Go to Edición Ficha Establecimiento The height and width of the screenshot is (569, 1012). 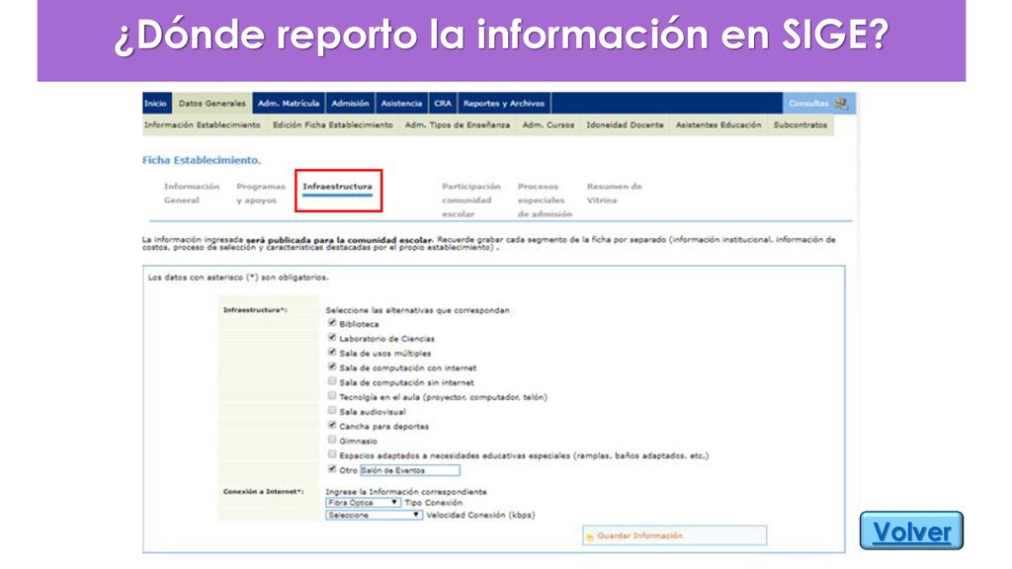[333, 125]
